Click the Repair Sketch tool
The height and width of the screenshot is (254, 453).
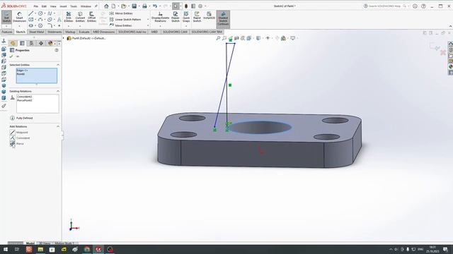point(176,17)
